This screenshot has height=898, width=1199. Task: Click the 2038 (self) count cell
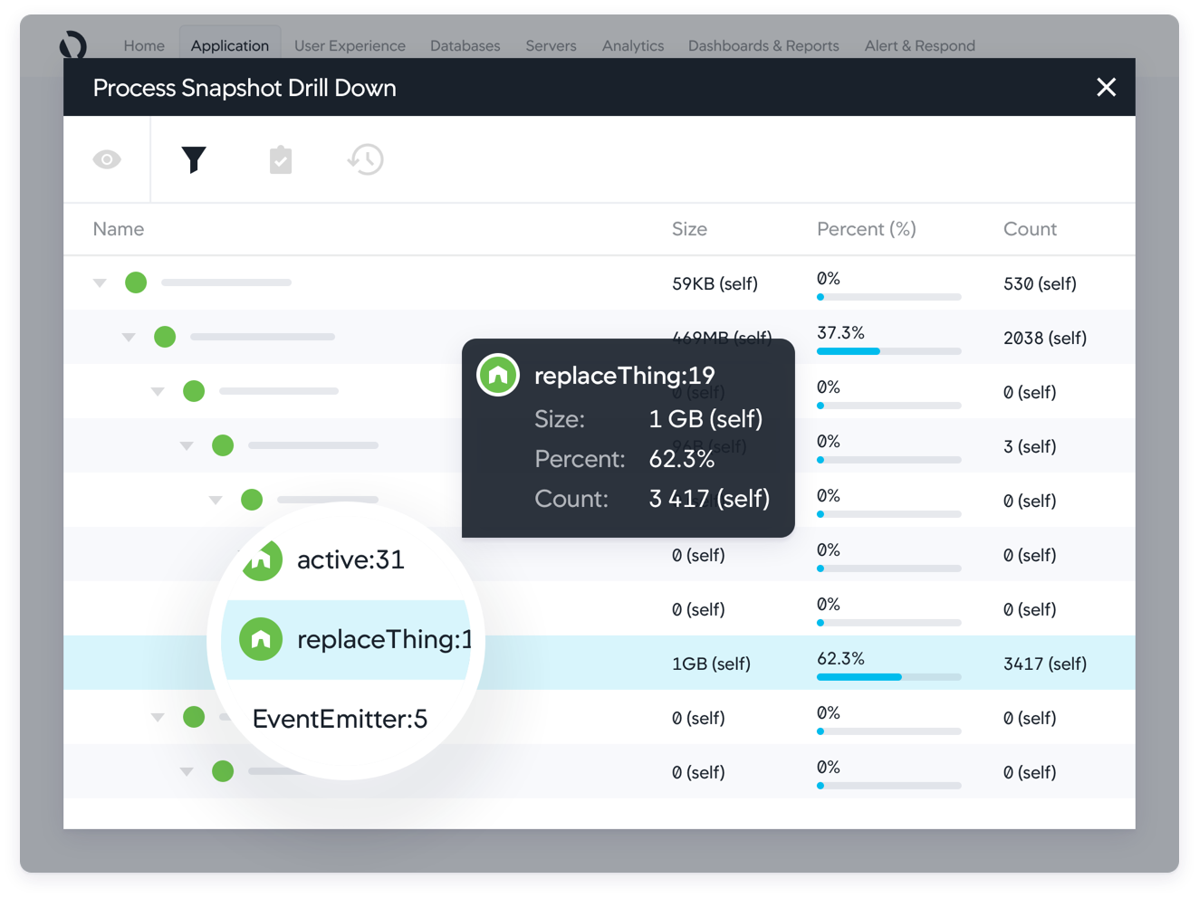point(1045,338)
